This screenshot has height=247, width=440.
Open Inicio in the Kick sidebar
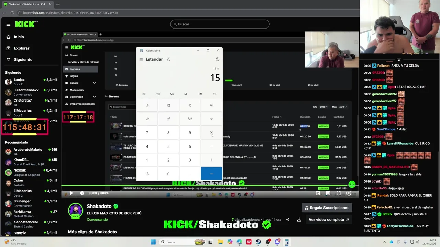pyautogui.click(x=19, y=37)
